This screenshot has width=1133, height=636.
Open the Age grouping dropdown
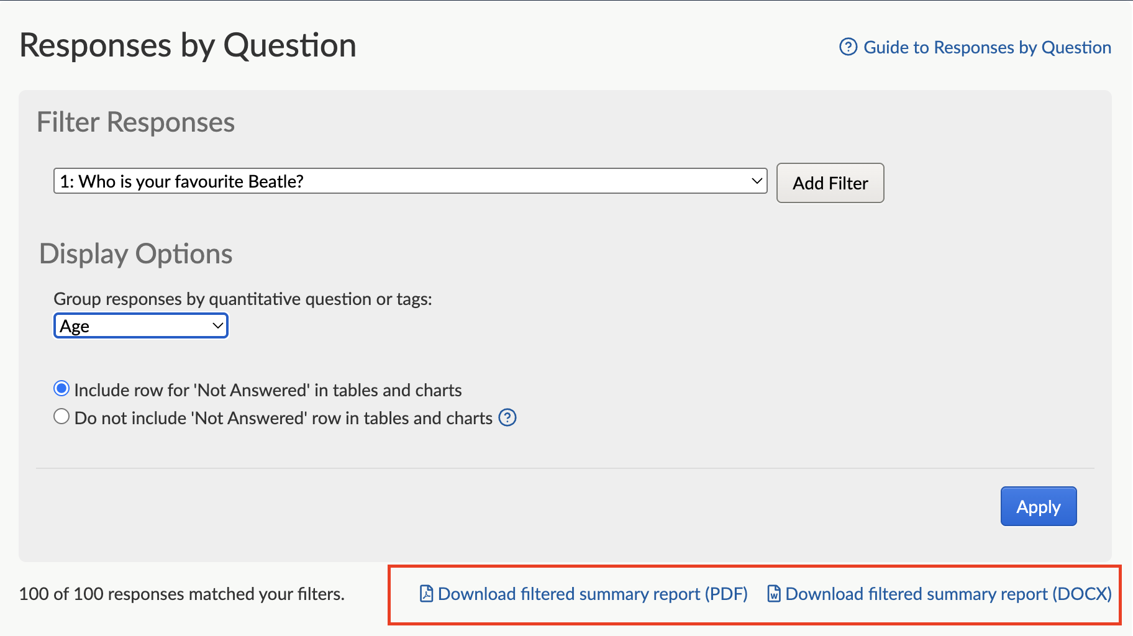(141, 326)
